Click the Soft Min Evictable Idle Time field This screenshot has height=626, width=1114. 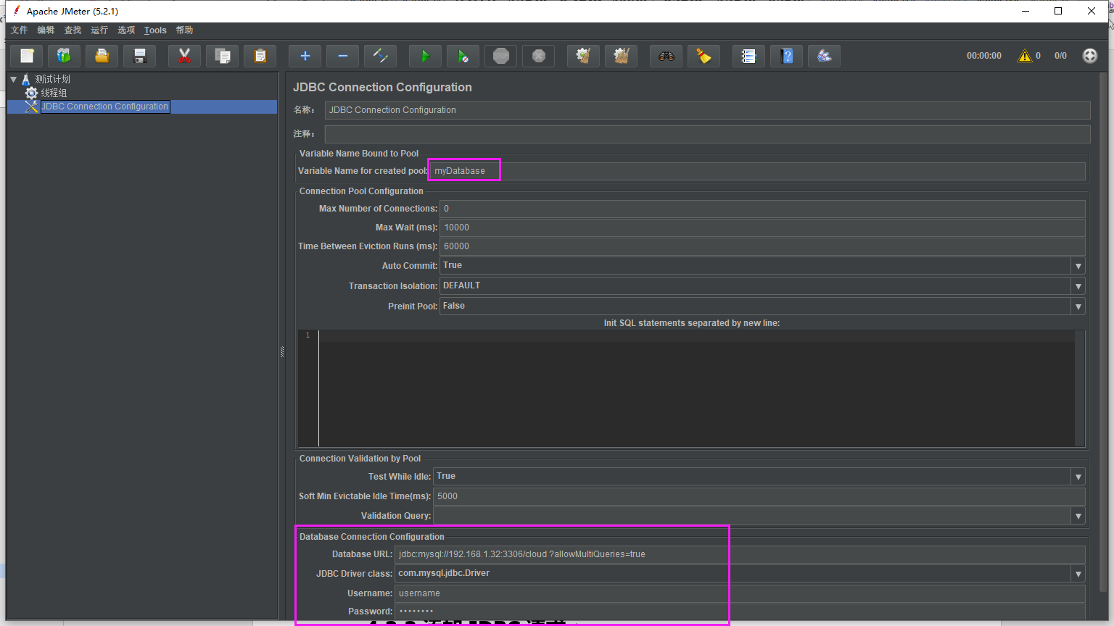(759, 496)
